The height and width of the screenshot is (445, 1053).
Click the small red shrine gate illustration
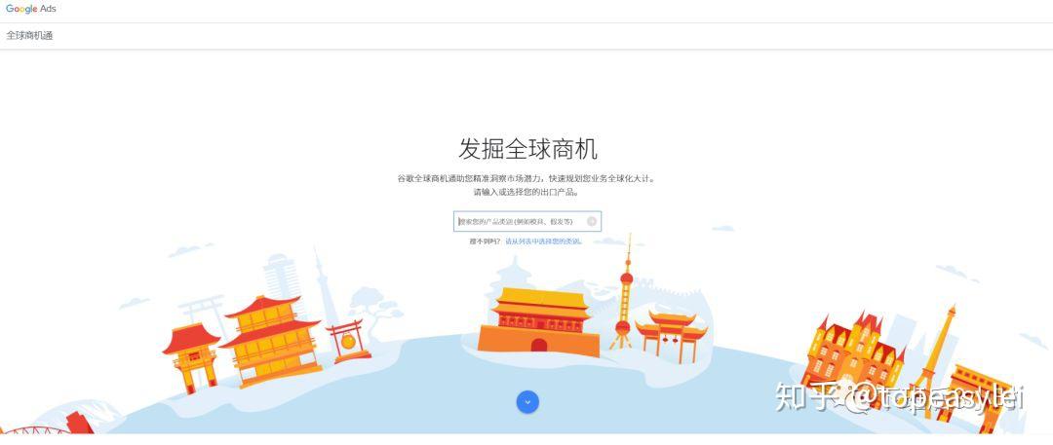click(191, 357)
